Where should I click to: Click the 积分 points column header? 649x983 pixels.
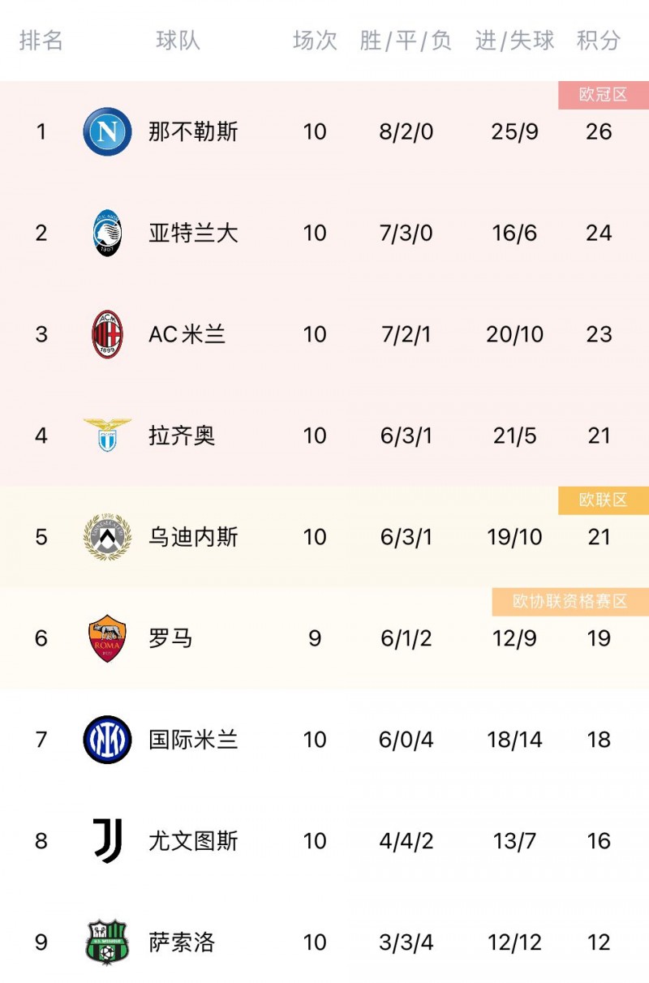click(x=599, y=41)
